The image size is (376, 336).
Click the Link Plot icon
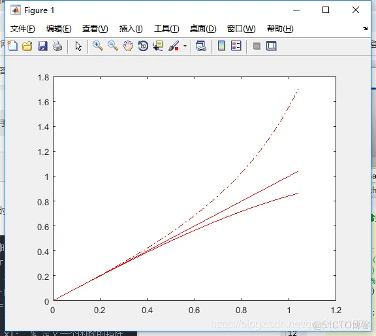[201, 46]
